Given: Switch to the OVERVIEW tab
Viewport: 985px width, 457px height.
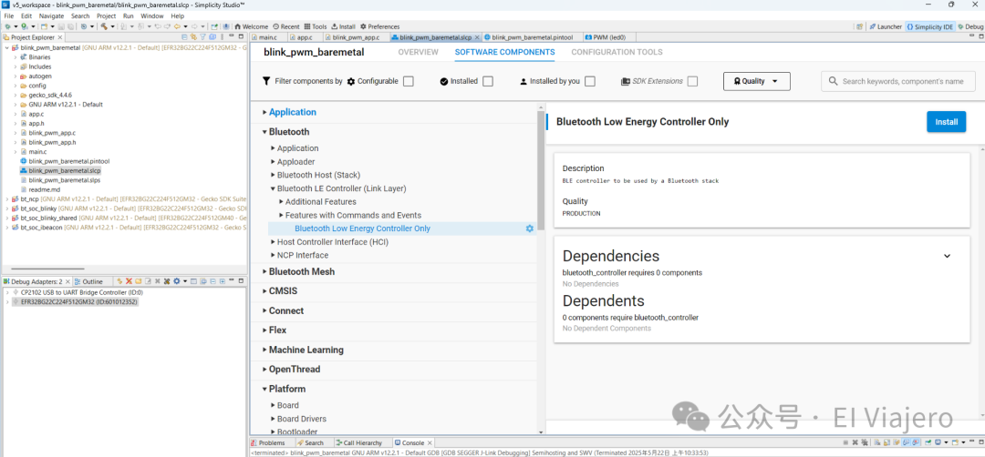Looking at the screenshot, I should (418, 52).
